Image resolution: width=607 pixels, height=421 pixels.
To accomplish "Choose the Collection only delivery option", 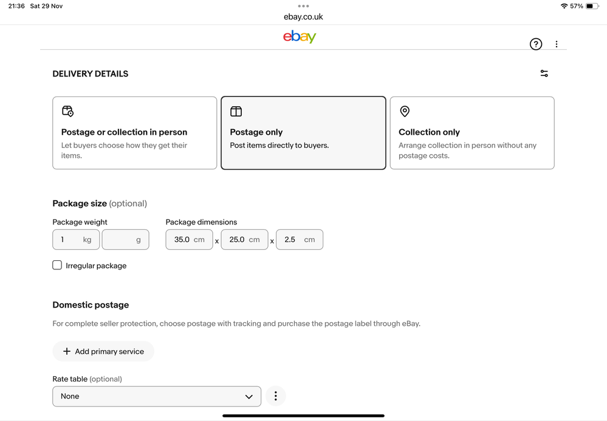I will [472, 133].
